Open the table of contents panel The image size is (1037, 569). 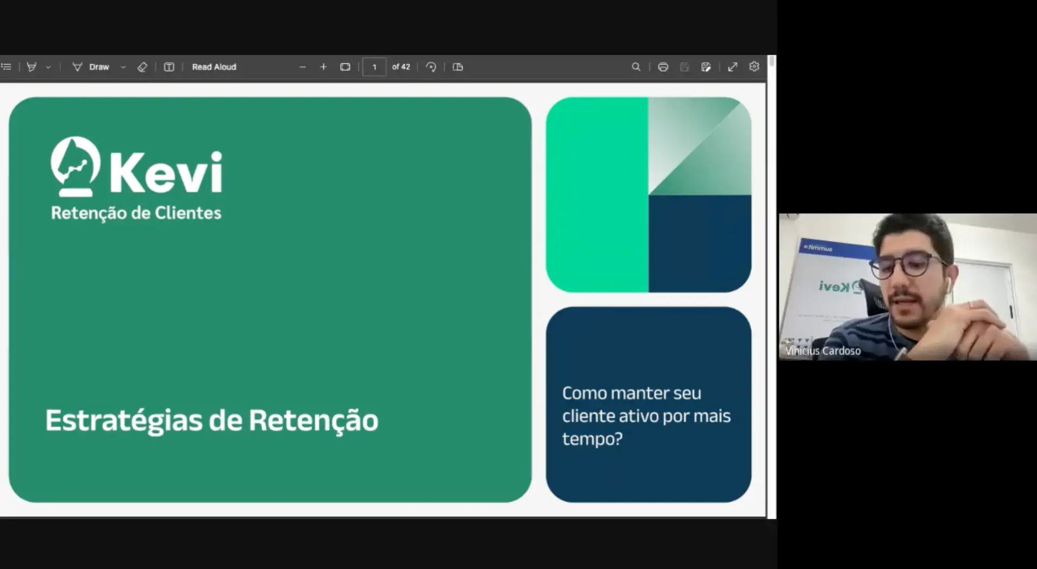pyautogui.click(x=6, y=67)
